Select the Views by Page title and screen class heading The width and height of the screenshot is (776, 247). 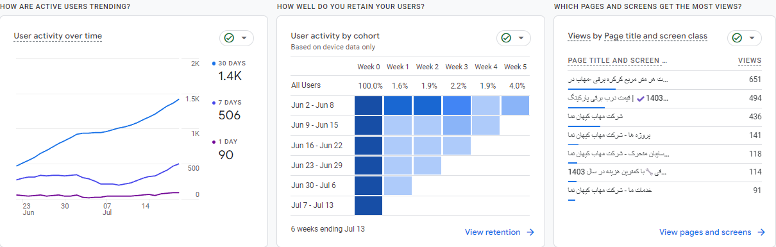(x=637, y=36)
